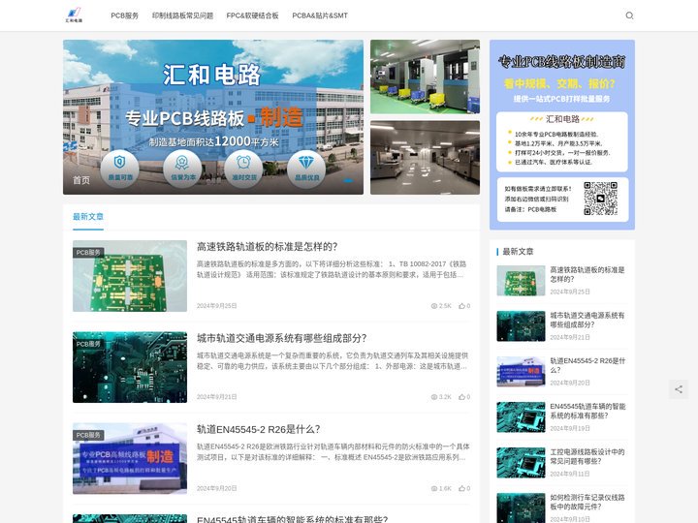Click the date 2024年9月20日 in main list
Image resolution: width=698 pixels, height=523 pixels.
coord(217,488)
